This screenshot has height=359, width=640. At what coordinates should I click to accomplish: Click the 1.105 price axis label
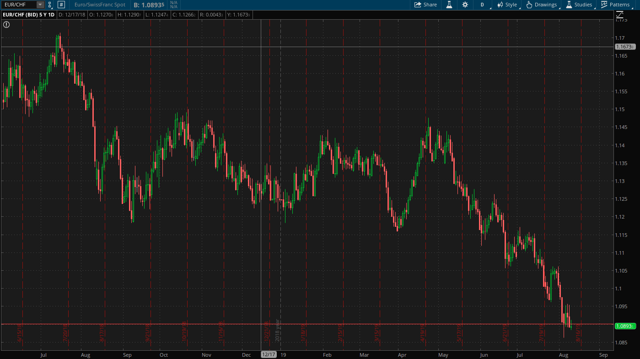[622, 271]
